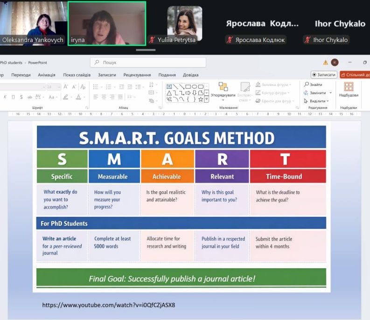Open the font size dropdown

pyautogui.click(x=58, y=87)
